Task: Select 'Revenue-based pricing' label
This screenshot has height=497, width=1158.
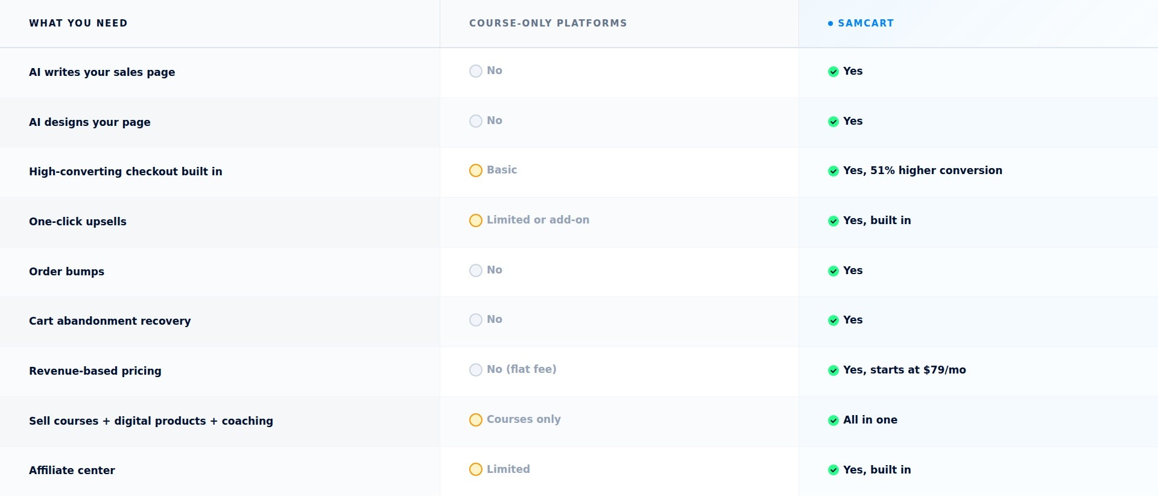Action: [95, 370]
